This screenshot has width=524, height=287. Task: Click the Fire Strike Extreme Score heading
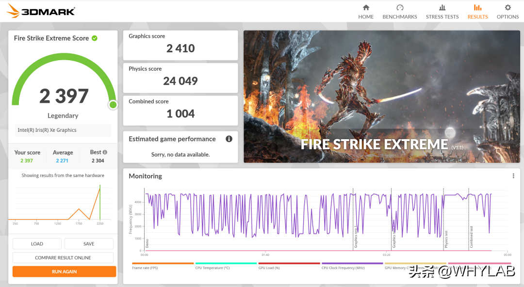tap(51, 38)
